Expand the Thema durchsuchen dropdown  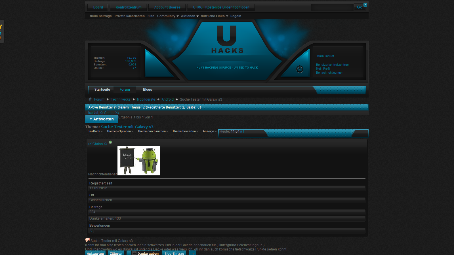click(153, 131)
